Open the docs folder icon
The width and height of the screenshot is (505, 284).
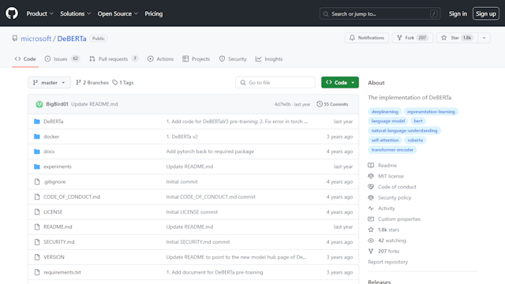click(37, 151)
